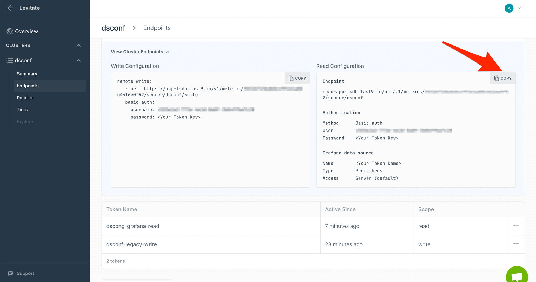Click the '<Your Token Name>' value
The image size is (536, 282).
click(x=378, y=163)
